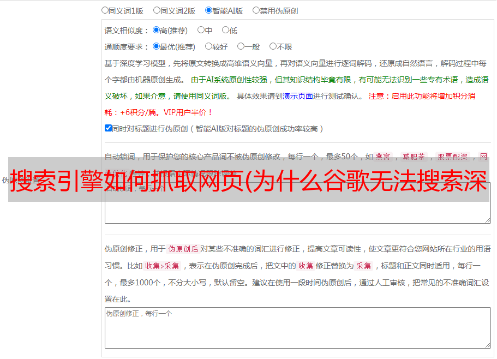Set 语义相似度 to 高(推荐)
Viewport: 497px width, 359px height.
(x=156, y=30)
